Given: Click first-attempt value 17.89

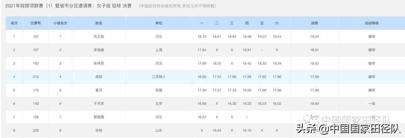Looking at the screenshot, I should point(202,63).
